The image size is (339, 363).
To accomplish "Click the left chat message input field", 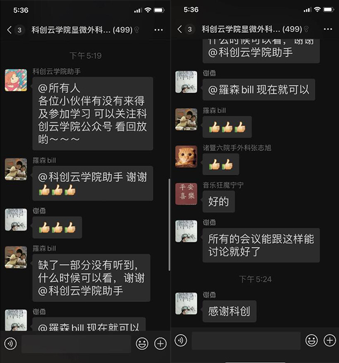I will 76,344.
